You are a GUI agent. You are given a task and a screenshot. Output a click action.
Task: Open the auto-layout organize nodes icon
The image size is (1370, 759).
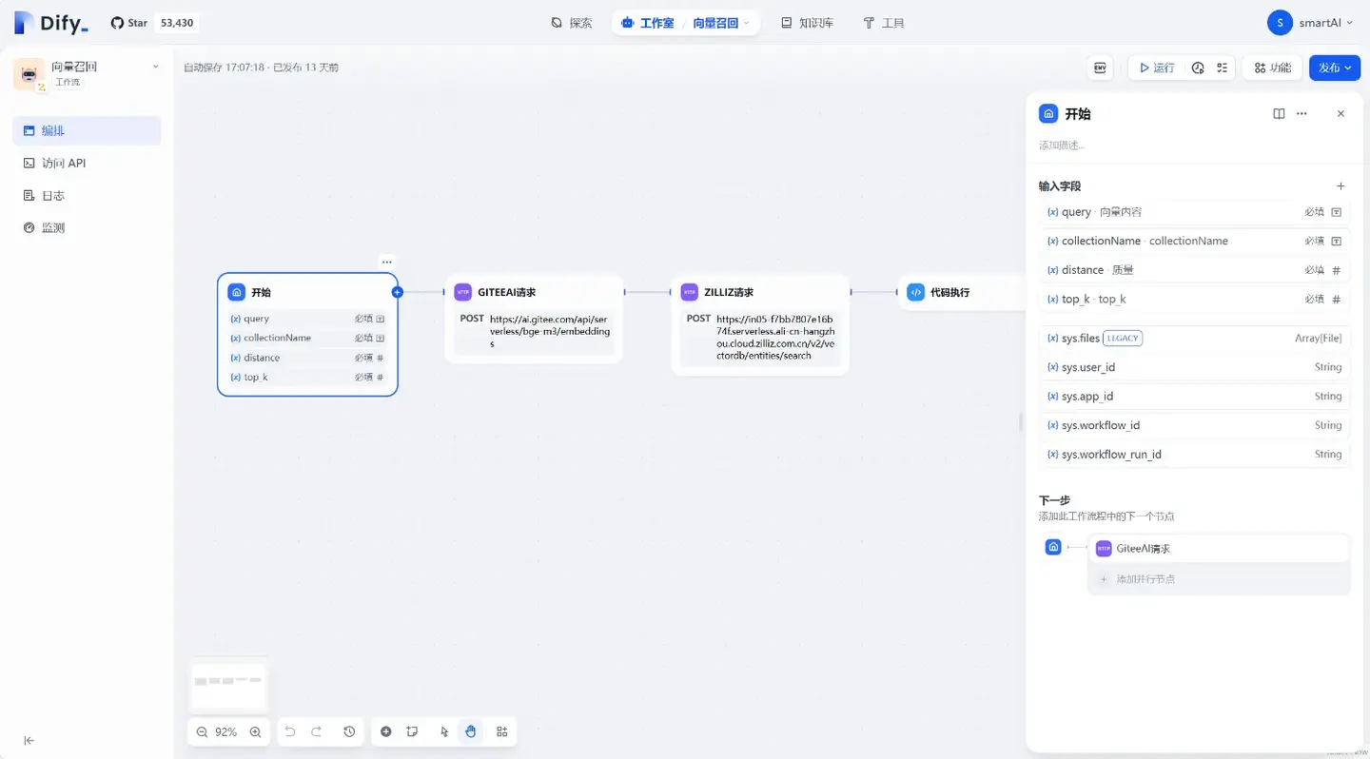click(x=502, y=731)
